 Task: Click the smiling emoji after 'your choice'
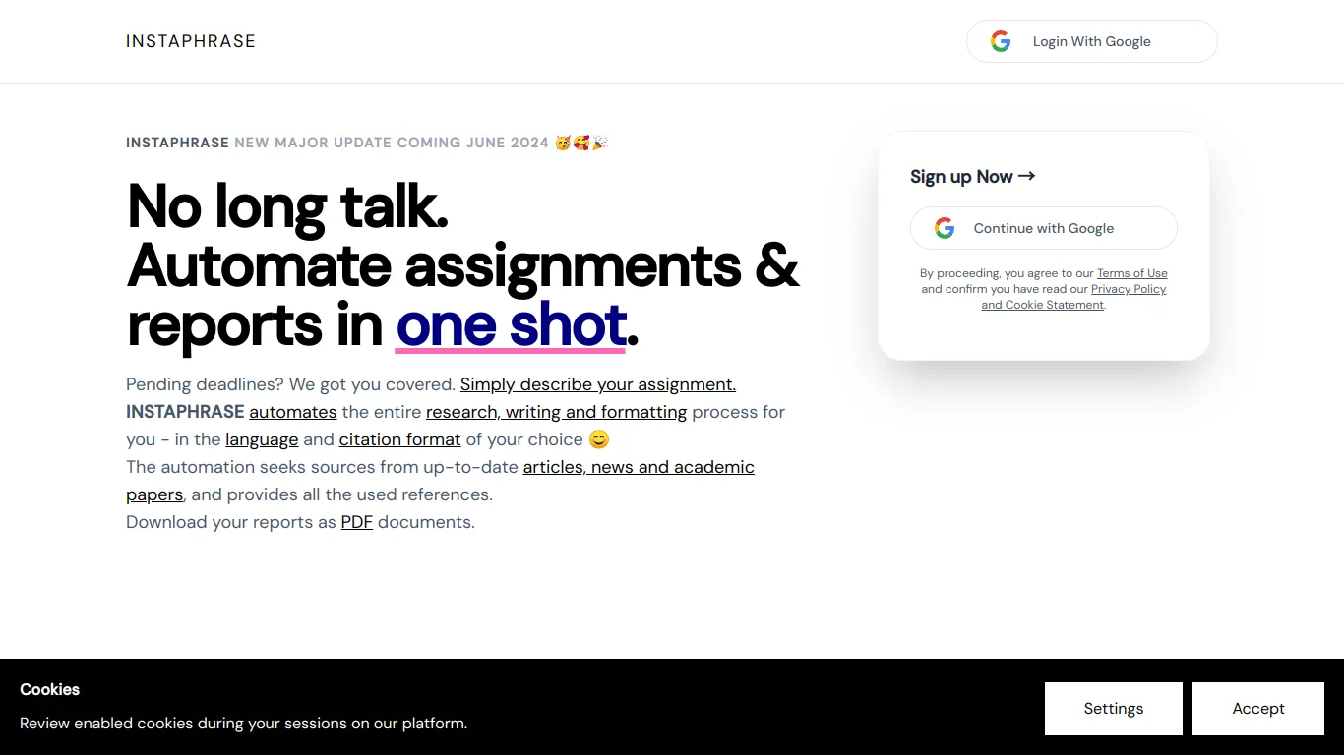tap(599, 439)
